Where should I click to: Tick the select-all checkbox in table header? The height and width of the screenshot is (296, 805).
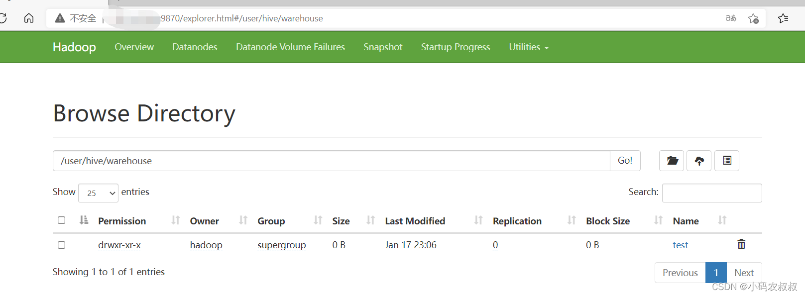(61, 220)
